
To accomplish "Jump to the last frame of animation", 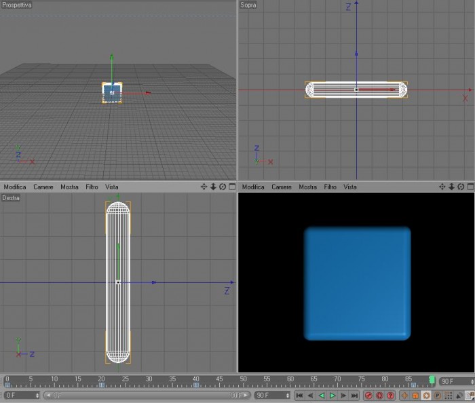I will (354, 396).
